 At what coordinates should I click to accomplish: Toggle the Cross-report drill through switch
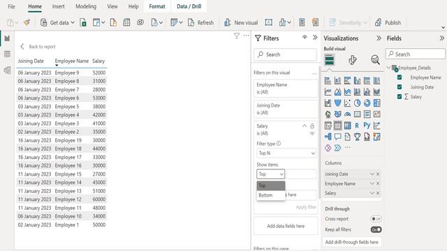tap(376, 219)
